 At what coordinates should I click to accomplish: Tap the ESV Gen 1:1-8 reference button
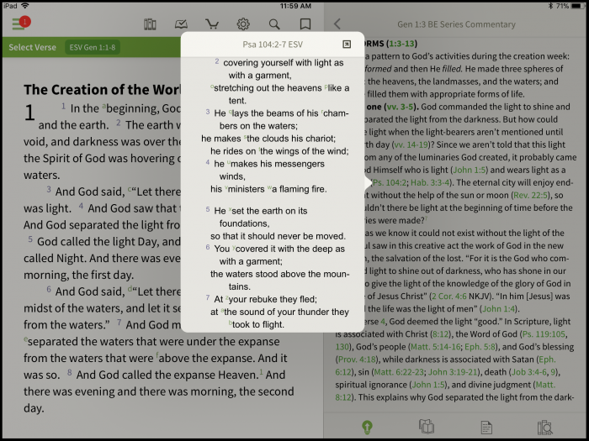[93, 47]
